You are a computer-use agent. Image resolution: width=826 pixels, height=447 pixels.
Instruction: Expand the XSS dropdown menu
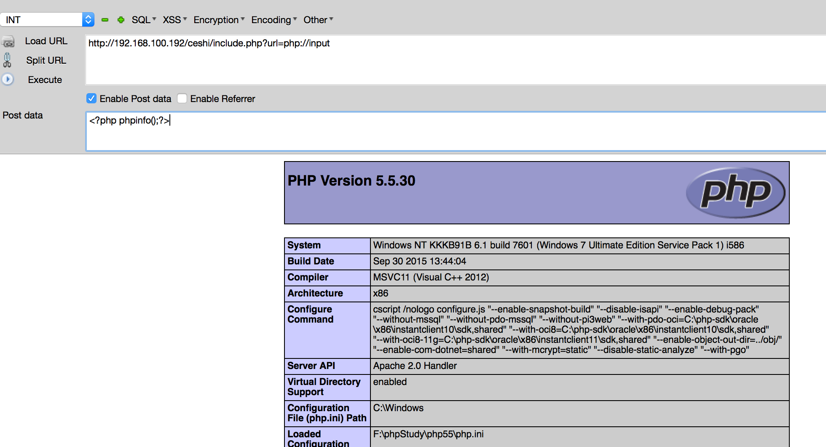(174, 20)
